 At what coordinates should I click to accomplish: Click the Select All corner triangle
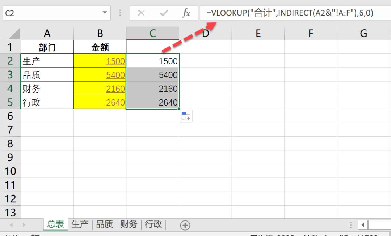14,34
